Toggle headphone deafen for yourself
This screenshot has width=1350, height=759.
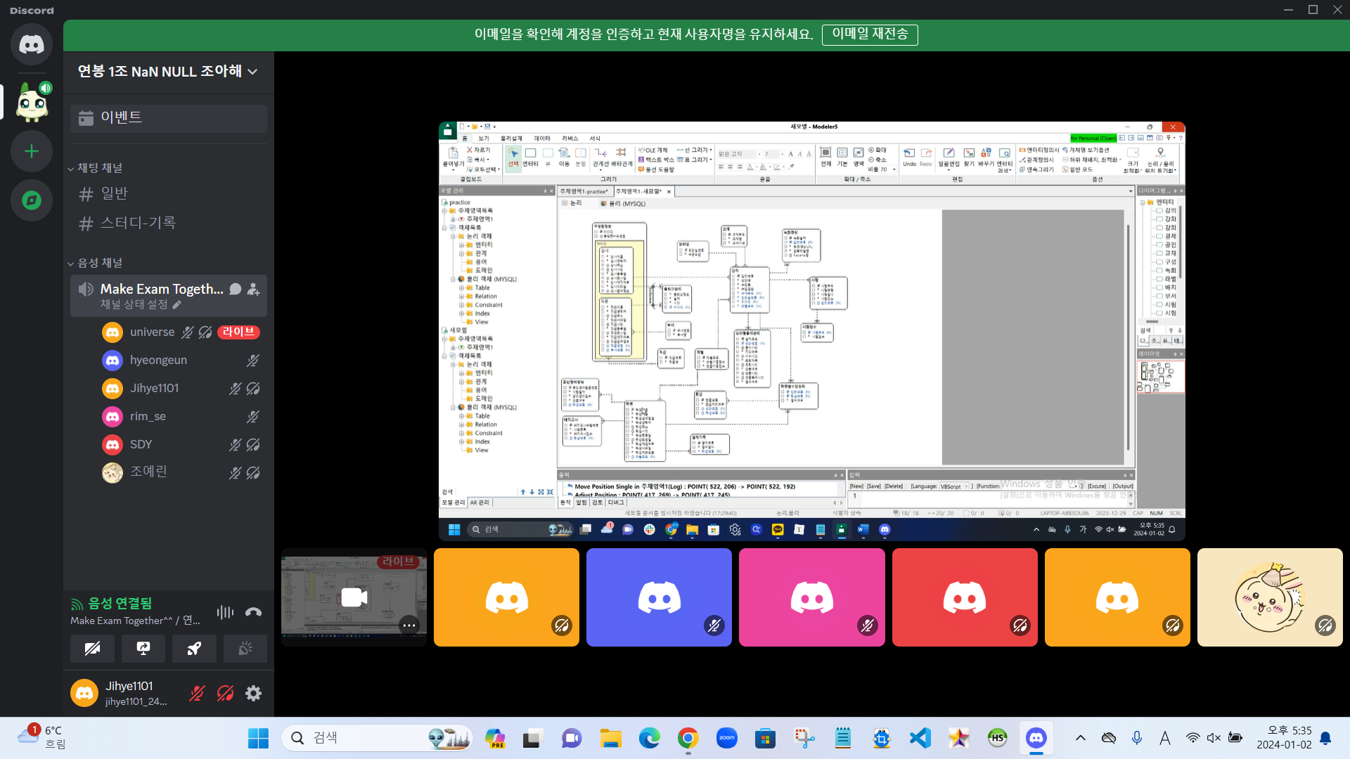pos(225,694)
